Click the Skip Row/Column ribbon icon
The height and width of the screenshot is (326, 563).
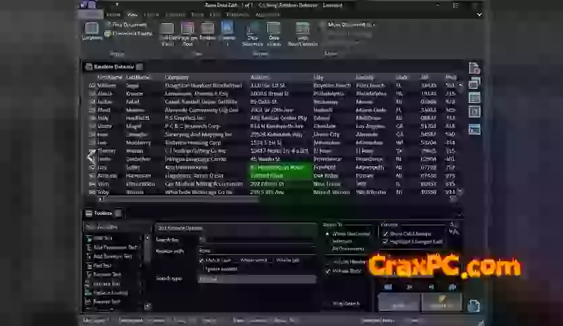click(303, 32)
